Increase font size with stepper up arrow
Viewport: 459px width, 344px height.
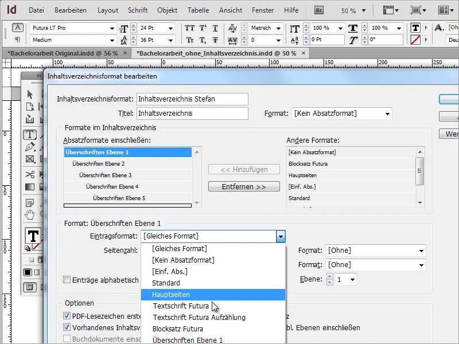click(x=134, y=26)
